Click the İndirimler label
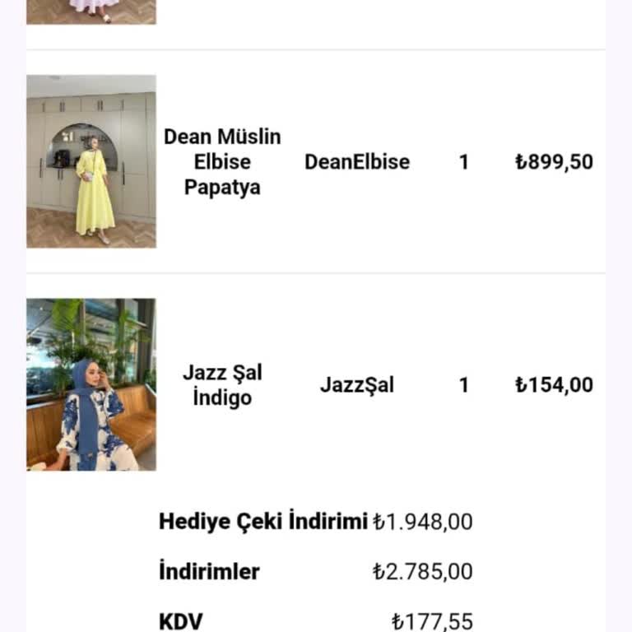Viewport: 632px width, 632px height. pos(209,572)
